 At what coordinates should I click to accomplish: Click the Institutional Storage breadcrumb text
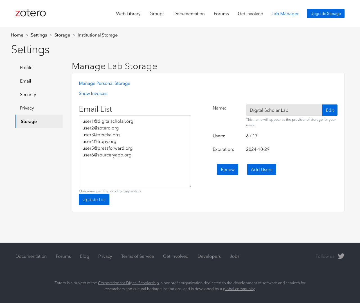click(x=98, y=35)
